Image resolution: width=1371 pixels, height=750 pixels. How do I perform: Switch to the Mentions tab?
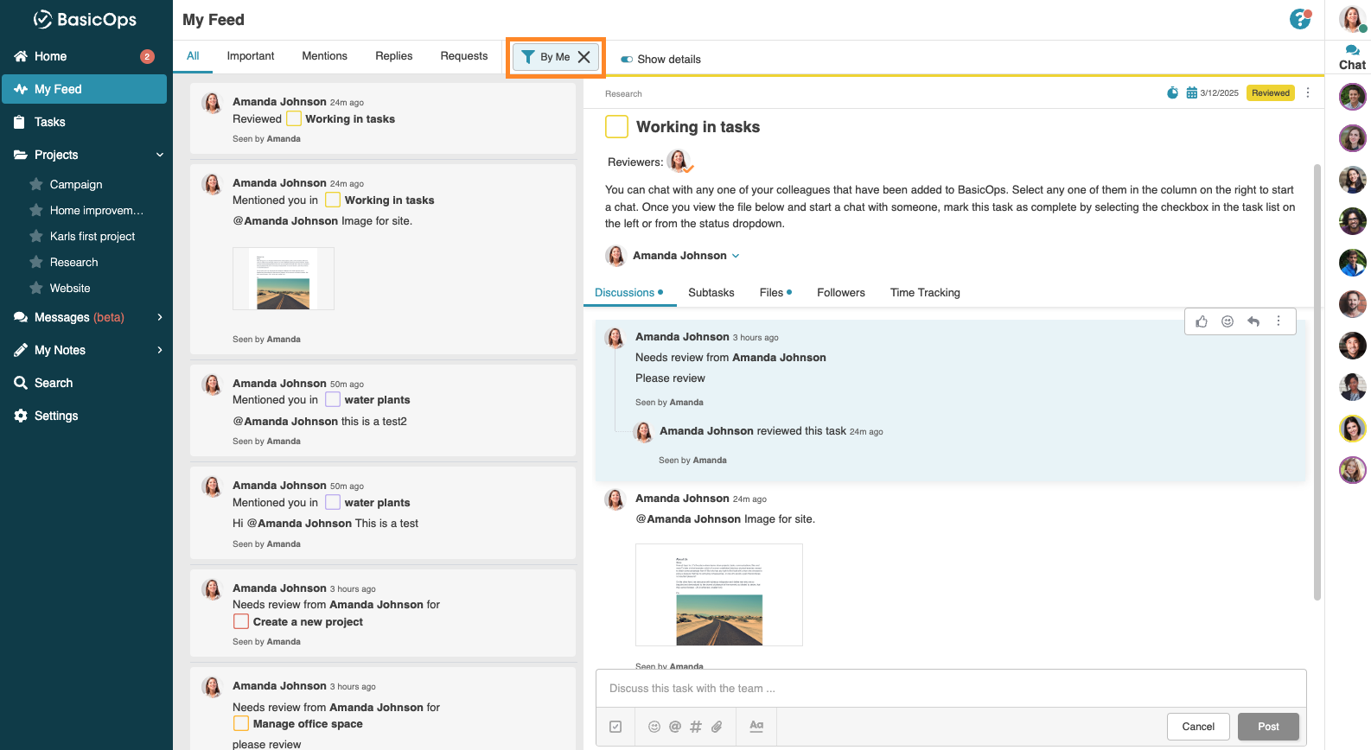[x=324, y=56]
